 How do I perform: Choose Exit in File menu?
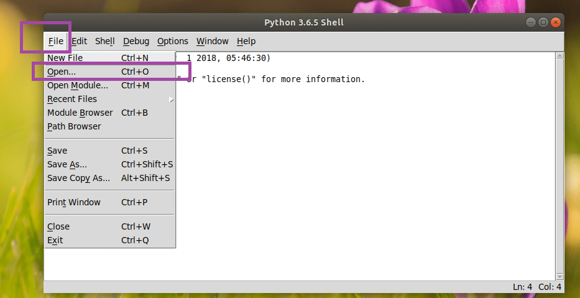110,240
